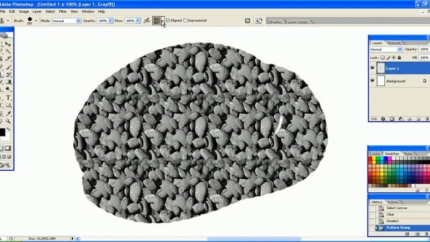Open the Layer menu
430x242 pixels.
[x=37, y=11]
